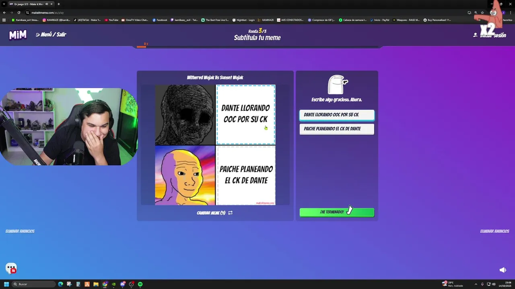
Task: Edit the PAICHE PLANEANDO caption input field
Action: pos(337,129)
